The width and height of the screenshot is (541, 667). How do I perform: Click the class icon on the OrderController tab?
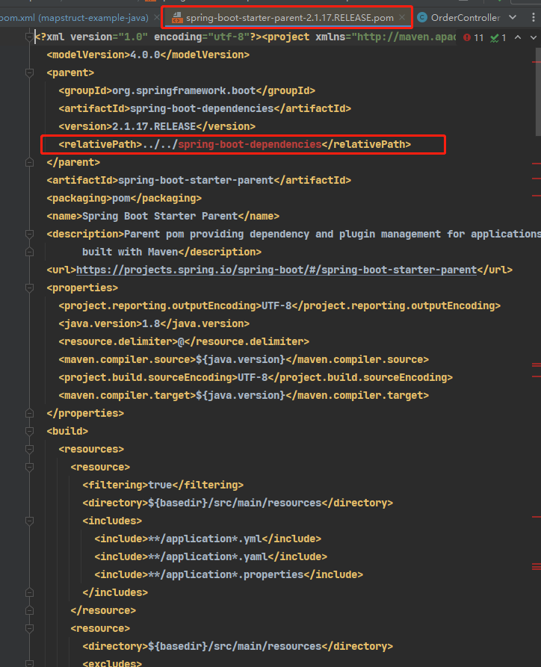pyautogui.click(x=422, y=17)
